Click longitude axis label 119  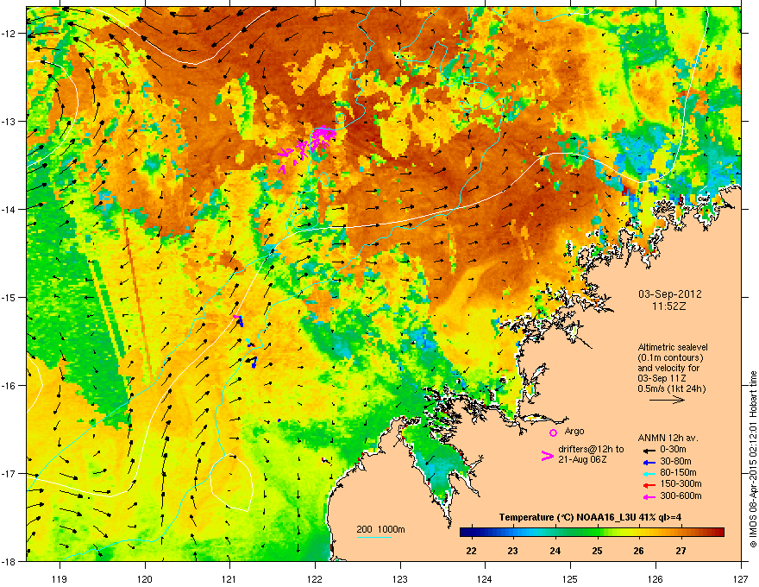(60, 578)
